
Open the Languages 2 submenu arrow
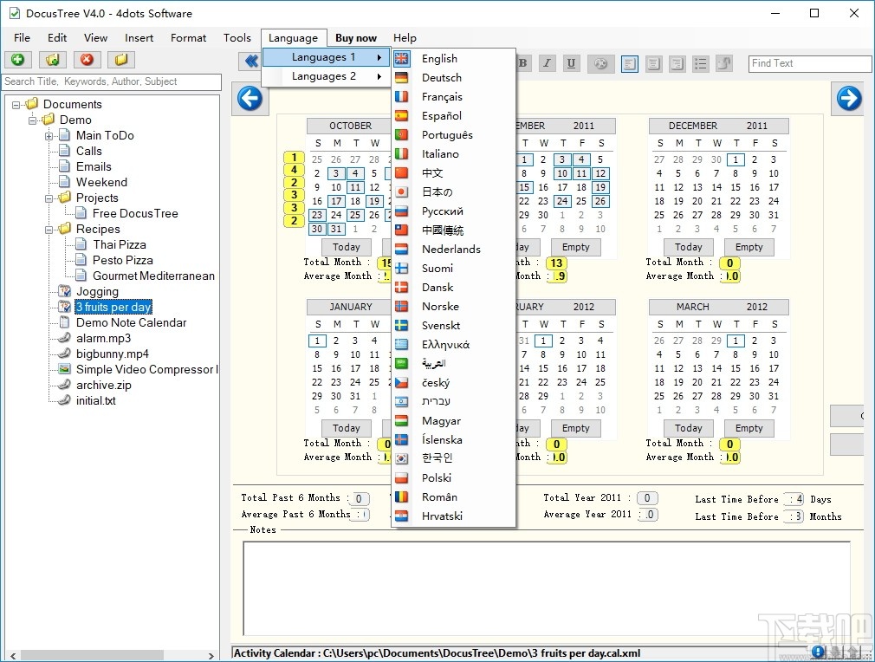tap(379, 76)
